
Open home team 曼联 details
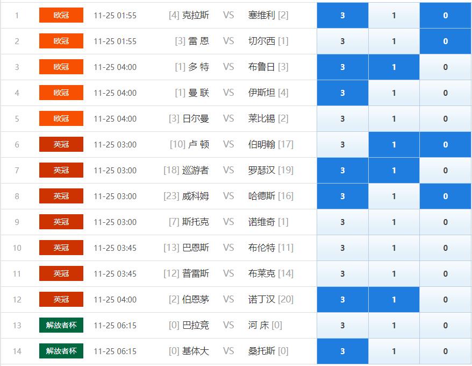click(x=198, y=93)
